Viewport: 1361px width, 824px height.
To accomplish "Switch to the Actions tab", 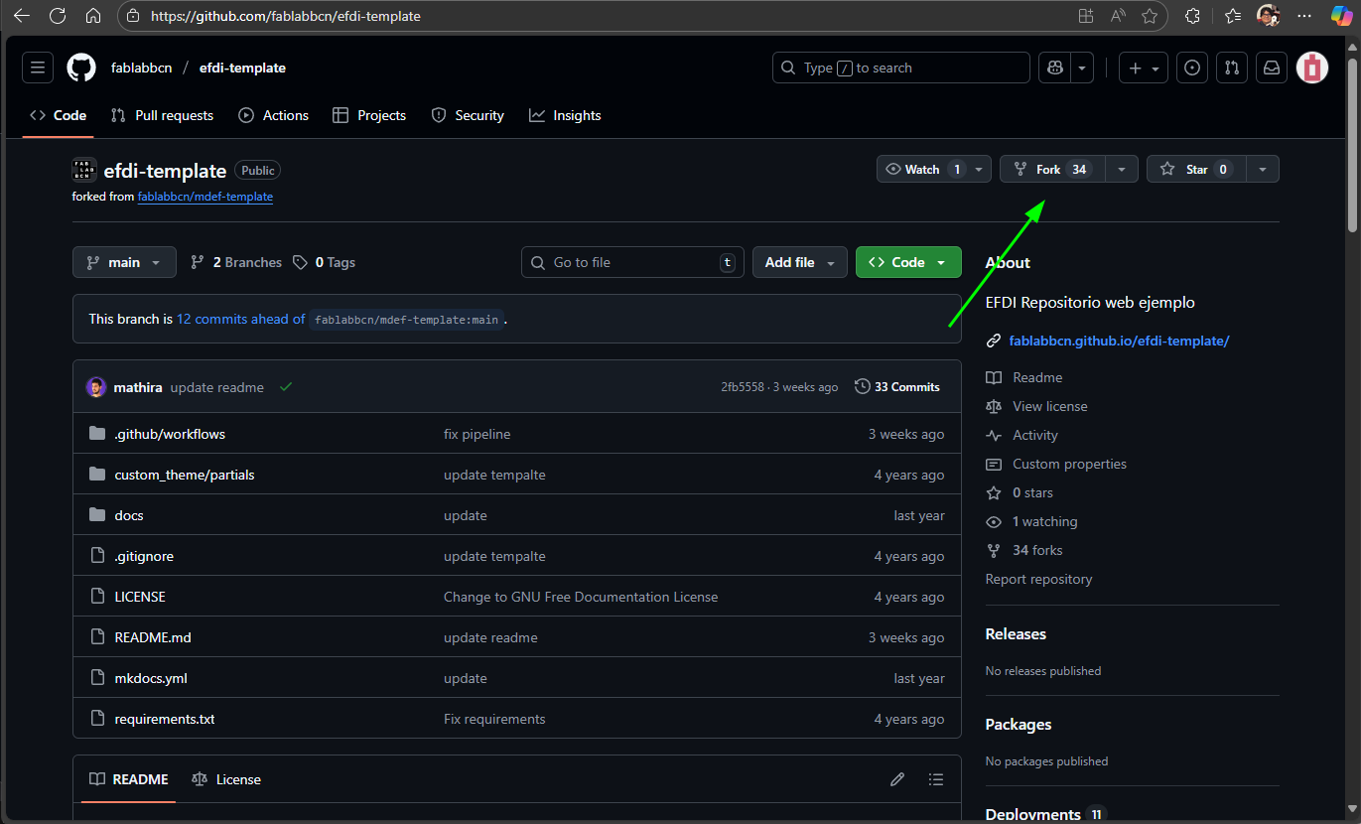I will [274, 115].
